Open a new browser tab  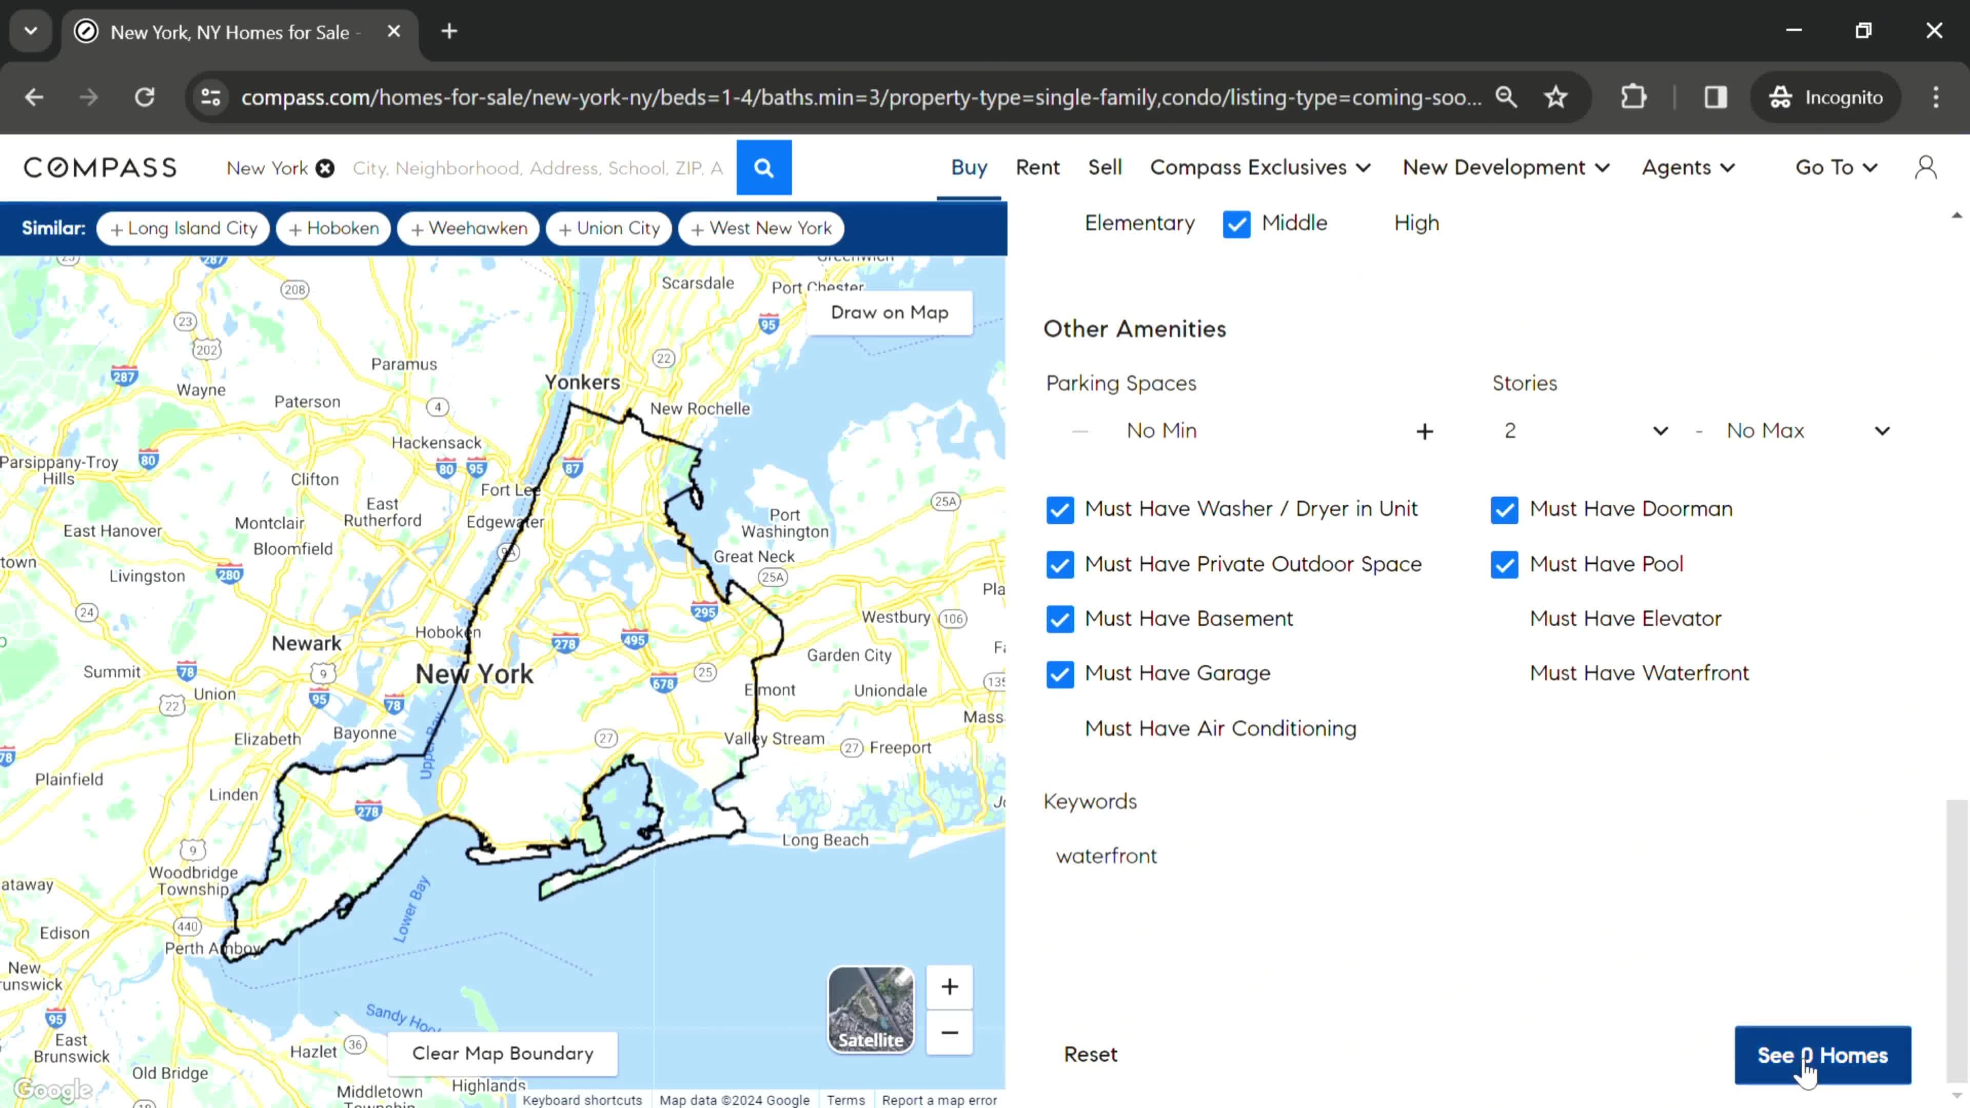pyautogui.click(x=450, y=31)
